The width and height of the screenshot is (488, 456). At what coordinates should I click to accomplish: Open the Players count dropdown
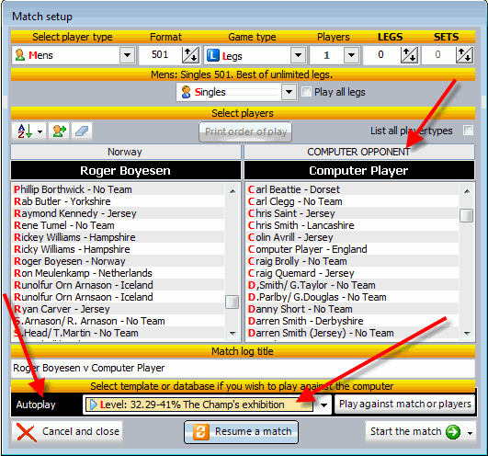click(x=352, y=55)
